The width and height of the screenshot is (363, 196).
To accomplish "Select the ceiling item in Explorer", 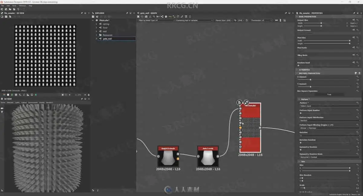I will (x=106, y=24).
